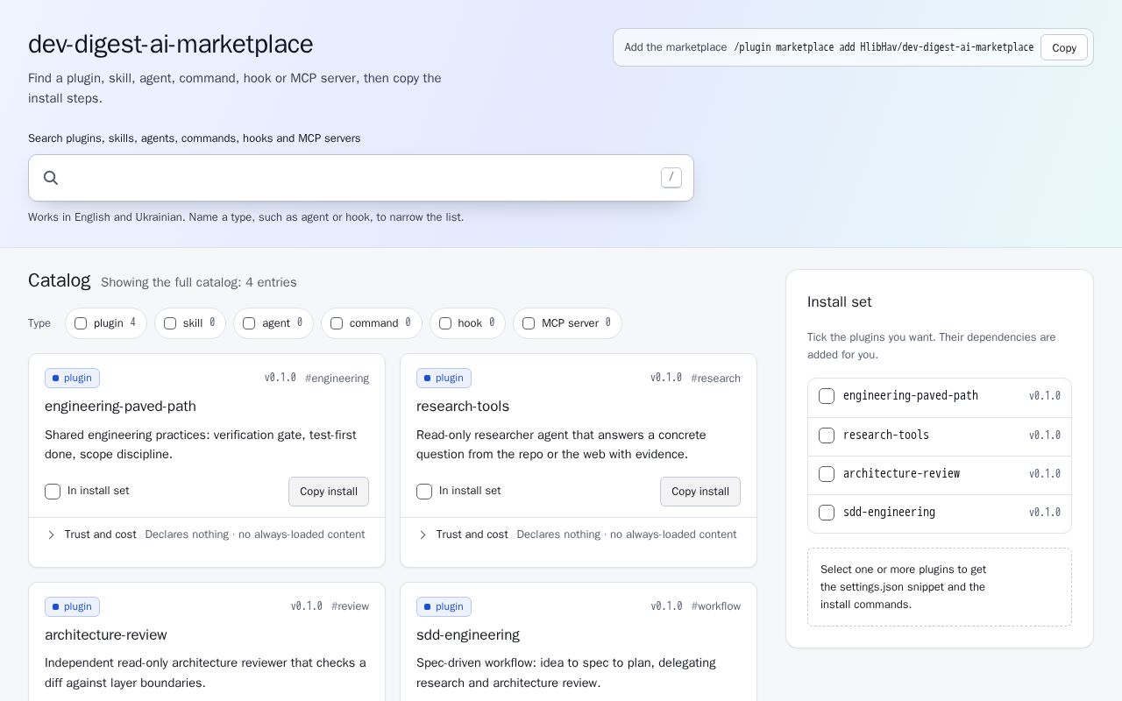1122x701 pixels.
Task: Click the engineering-paved-path card title
Action: tap(120, 407)
